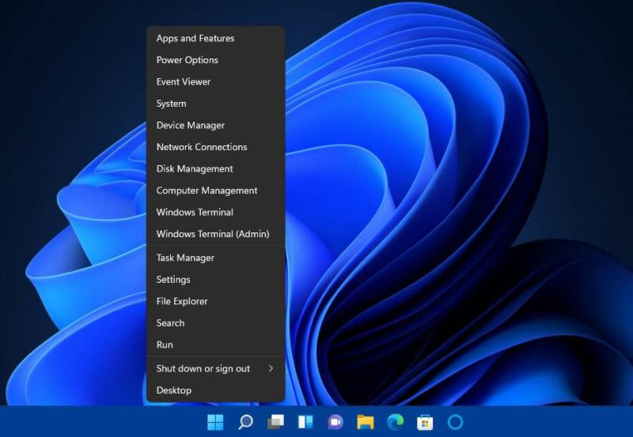Screen dimensions: 633x437
Task: Open Device Manager menu entry
Action: 191,125
